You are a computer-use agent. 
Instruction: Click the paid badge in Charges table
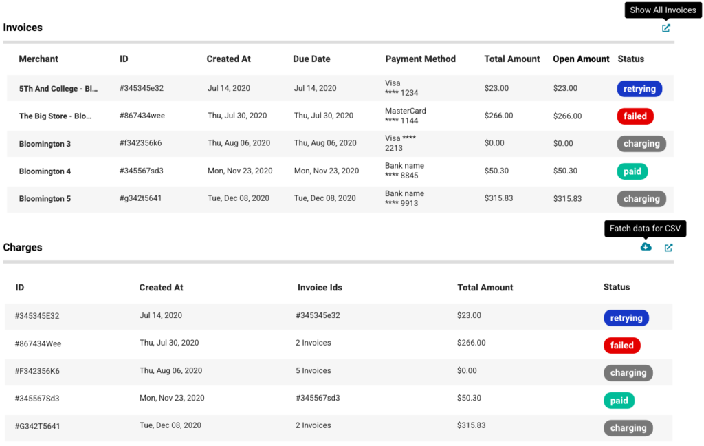click(x=619, y=401)
